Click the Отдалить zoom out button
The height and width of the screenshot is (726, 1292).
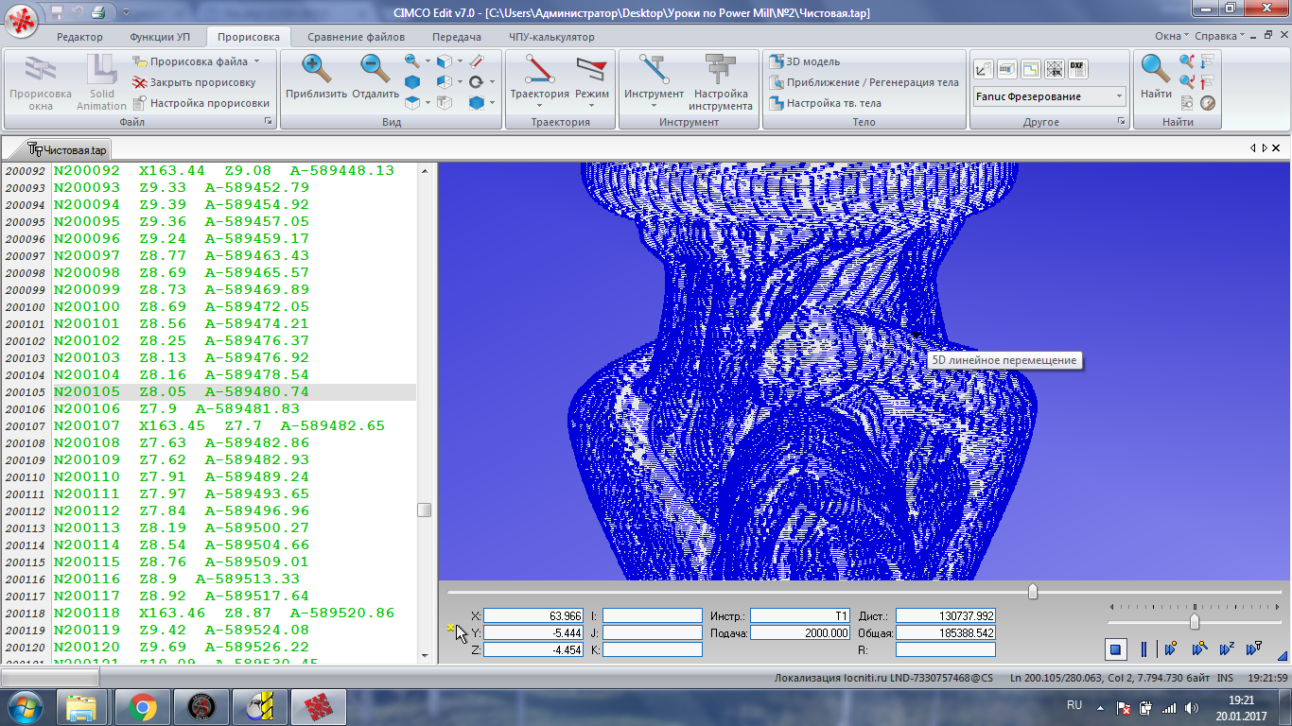tap(375, 78)
